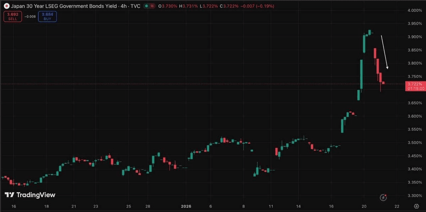Click the 3.500% mark on price axis

coord(414,143)
